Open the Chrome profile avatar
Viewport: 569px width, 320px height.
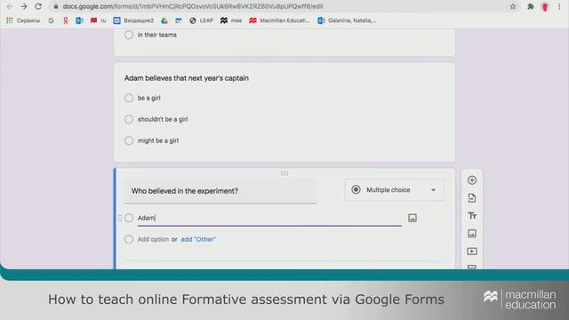[x=545, y=6]
